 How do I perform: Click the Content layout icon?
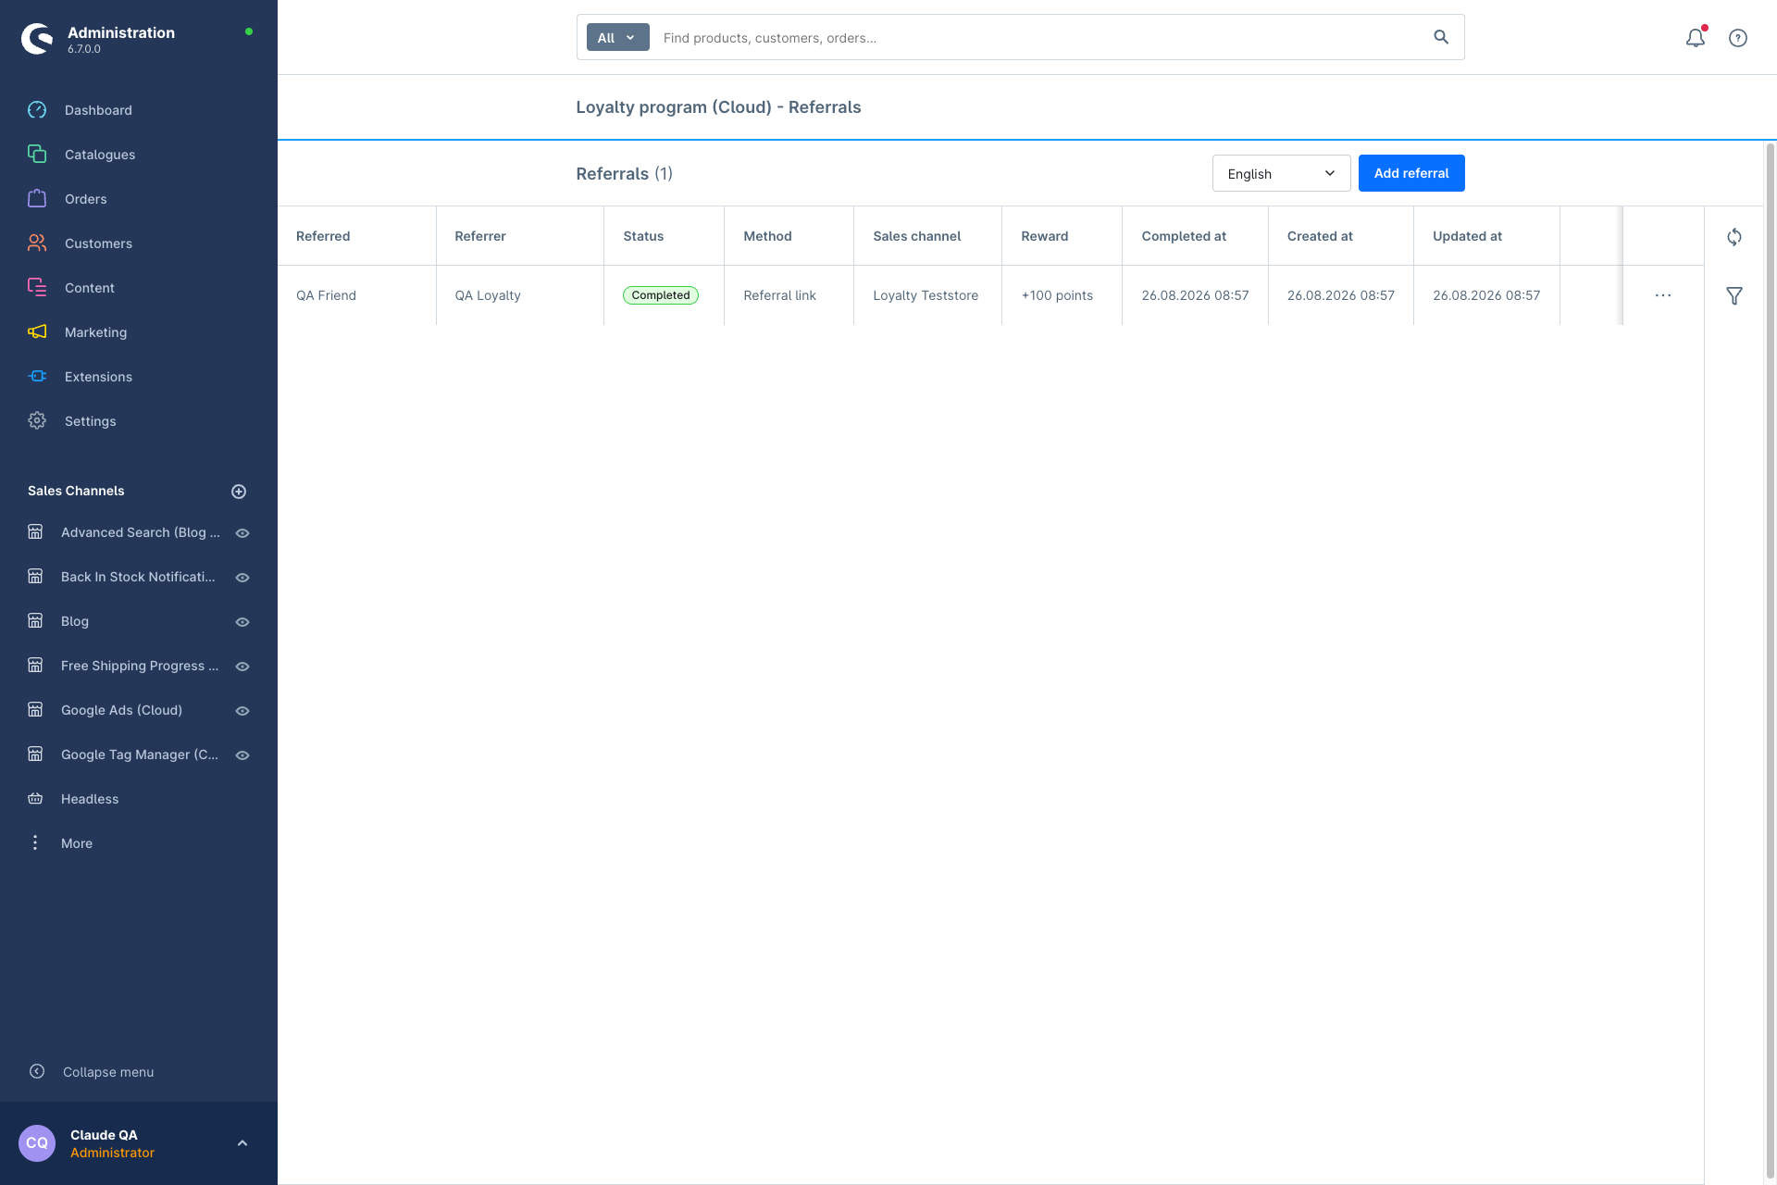pos(37,288)
